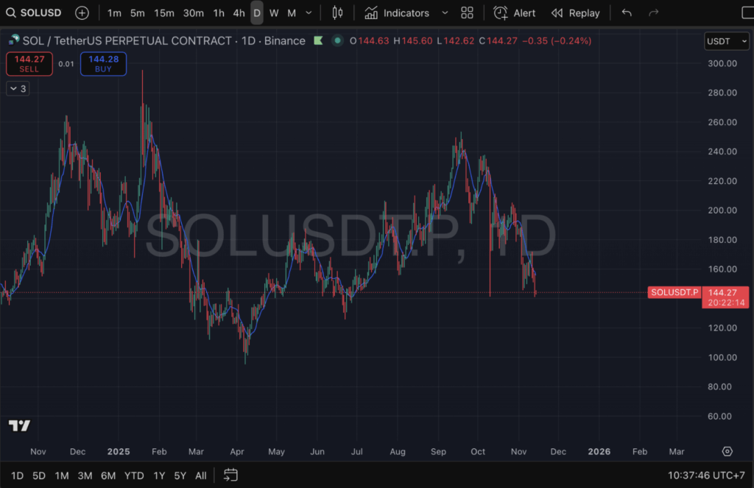Expand the time interval dropdown chevron
The image size is (754, 488).
[x=309, y=13]
